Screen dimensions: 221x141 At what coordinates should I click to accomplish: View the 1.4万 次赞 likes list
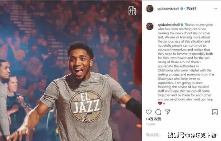click(153, 119)
